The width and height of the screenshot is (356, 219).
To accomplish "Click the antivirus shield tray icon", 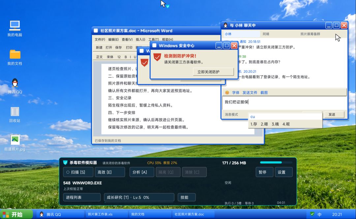I will pyautogui.click(x=312, y=214).
